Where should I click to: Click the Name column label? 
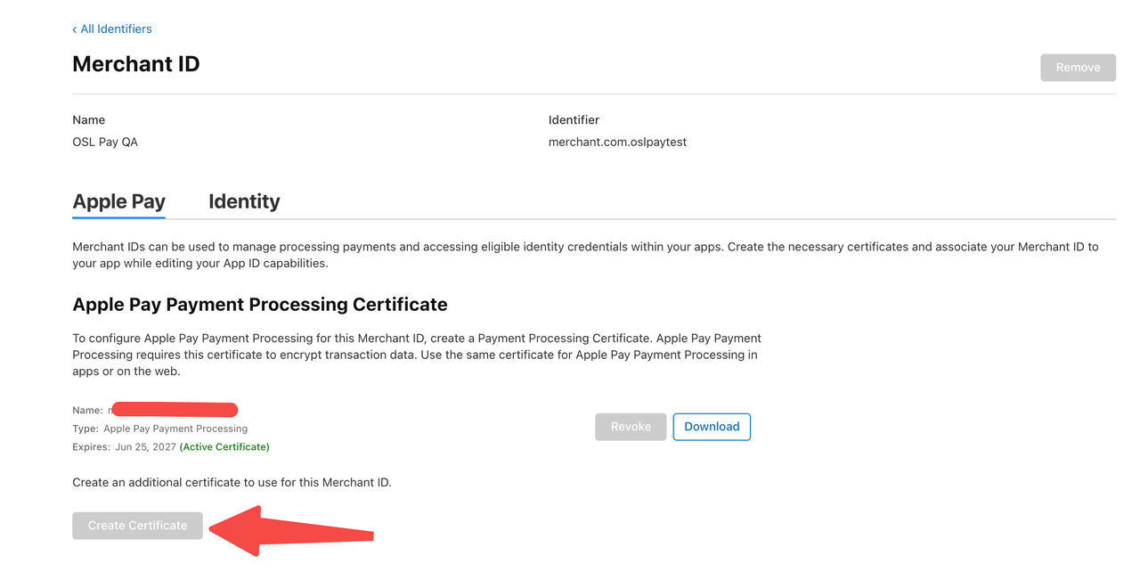pyautogui.click(x=88, y=119)
